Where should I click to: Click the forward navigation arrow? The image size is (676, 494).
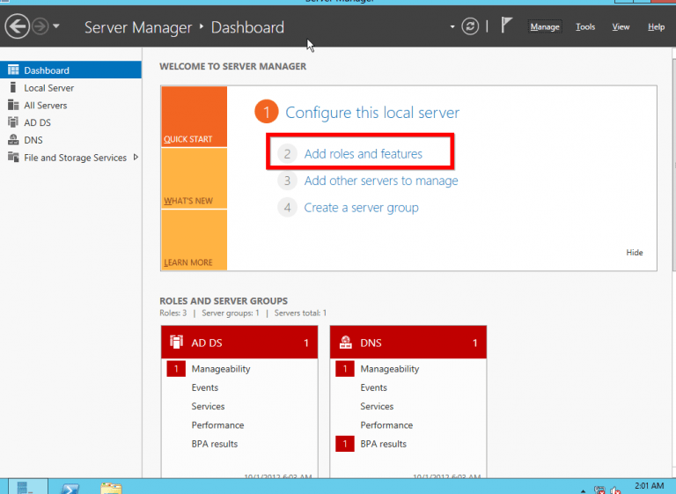40,26
